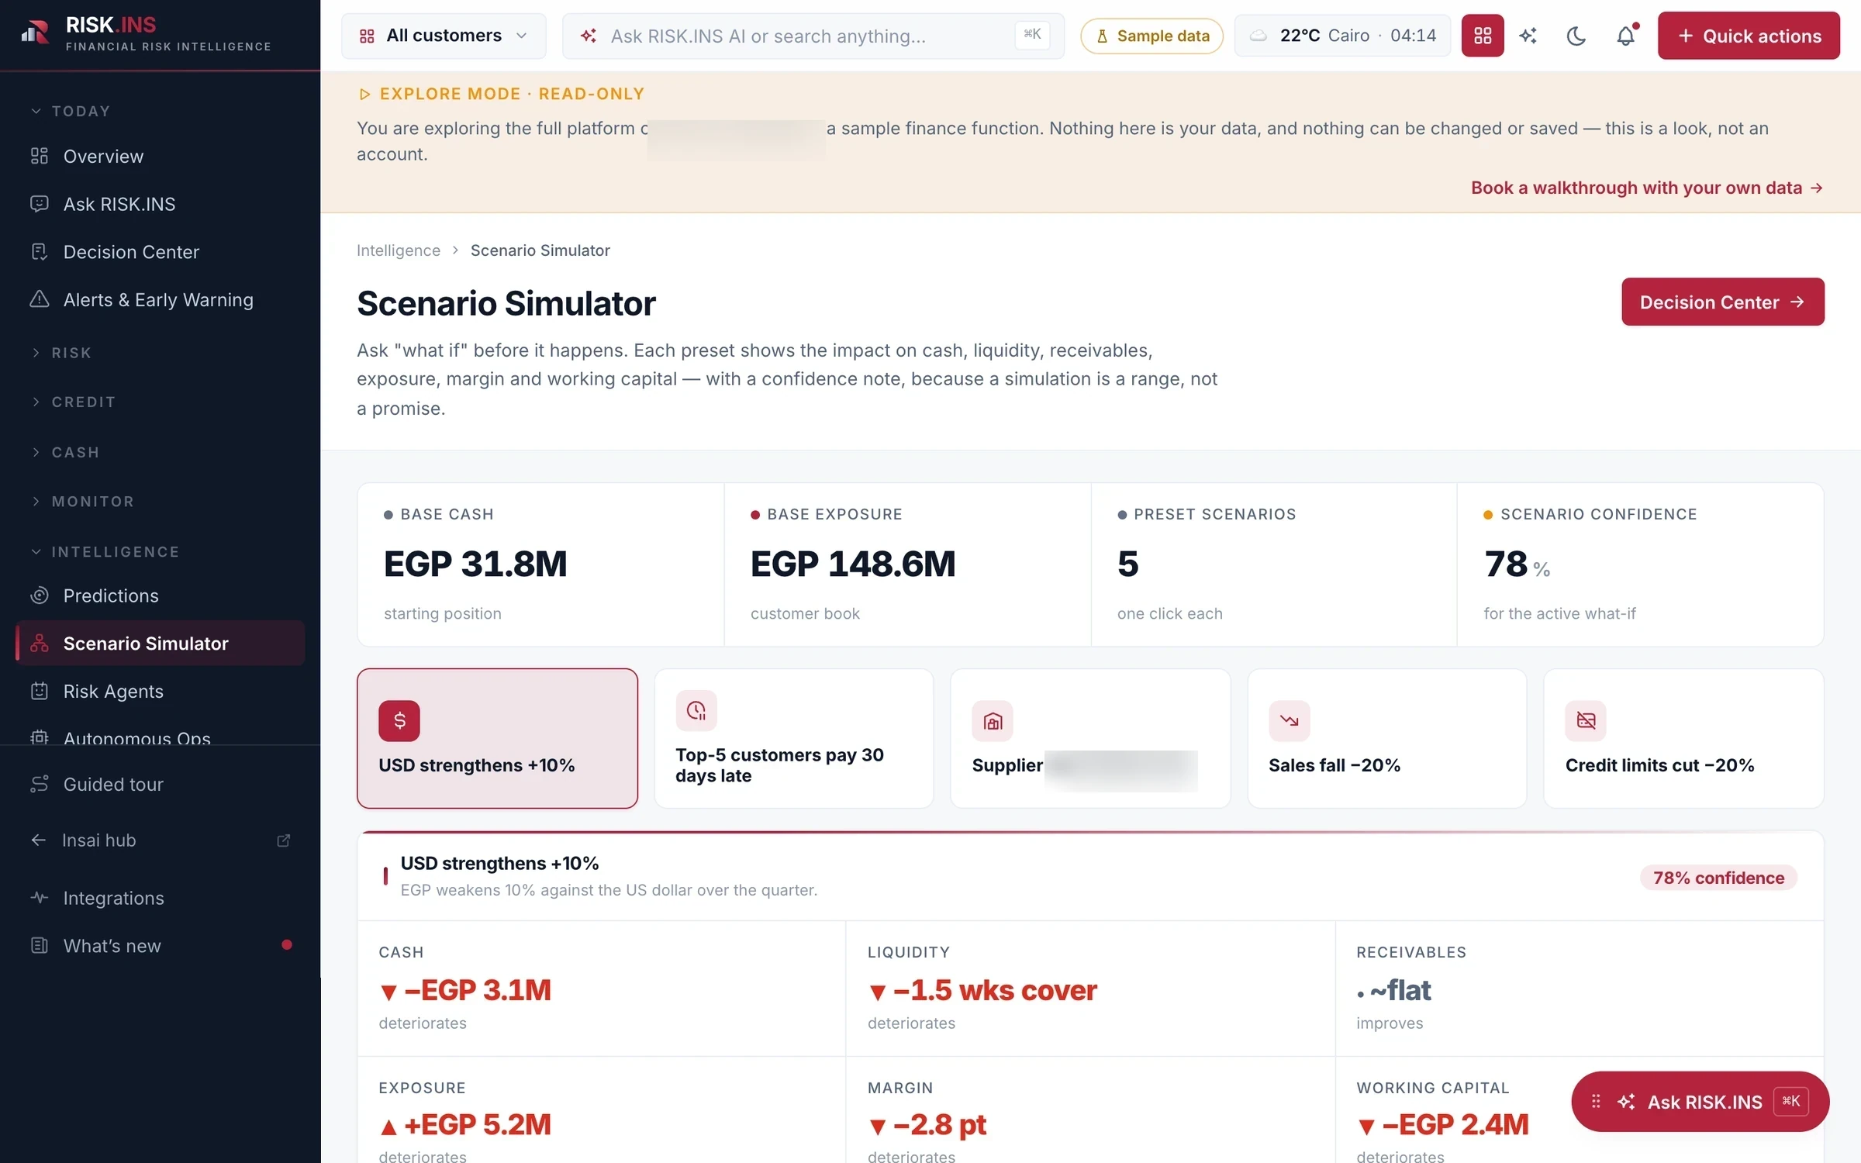Click the Quick actions button
This screenshot has width=1861, height=1163.
pos(1749,36)
